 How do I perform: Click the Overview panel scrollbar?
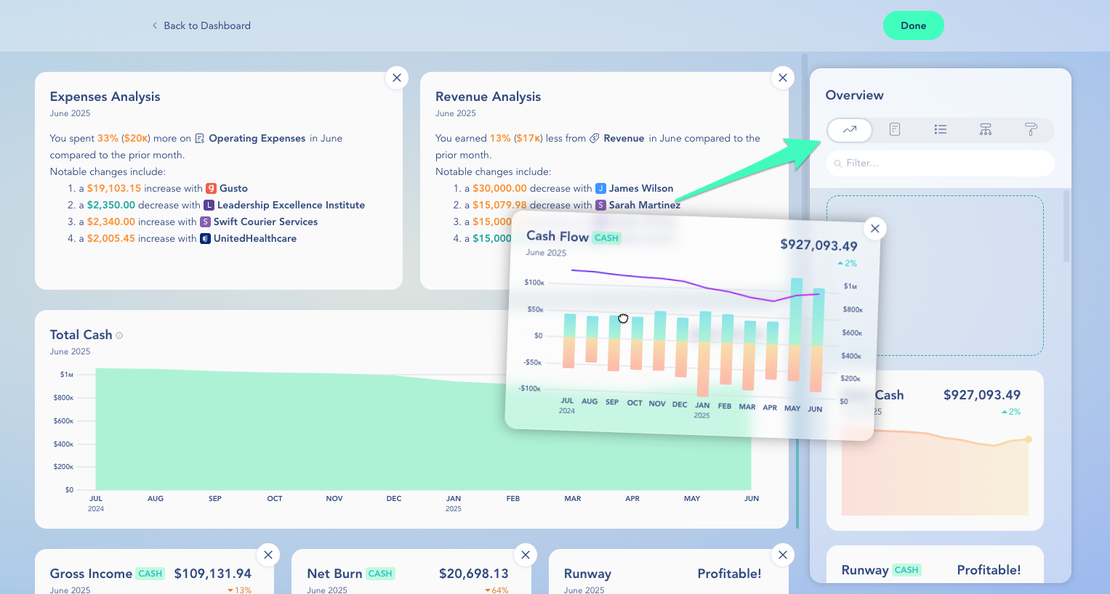click(x=1066, y=227)
